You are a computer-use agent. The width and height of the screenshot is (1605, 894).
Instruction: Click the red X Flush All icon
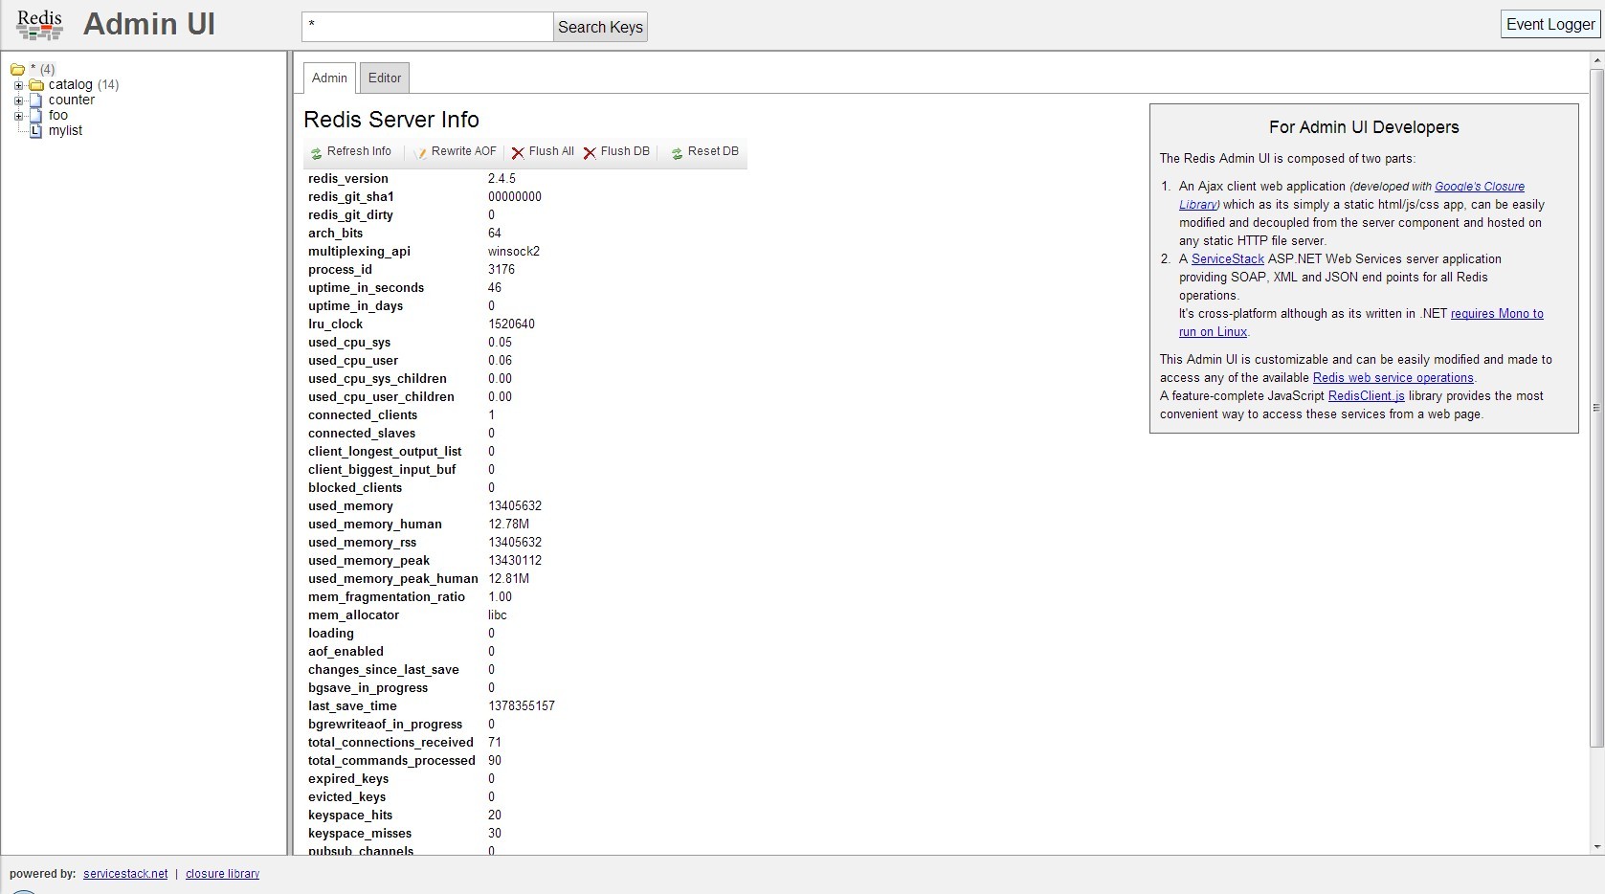518,153
